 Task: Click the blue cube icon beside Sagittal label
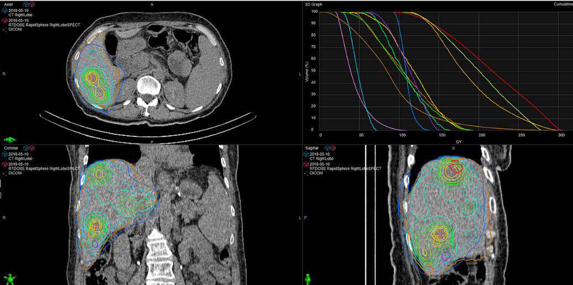pyautogui.click(x=327, y=148)
